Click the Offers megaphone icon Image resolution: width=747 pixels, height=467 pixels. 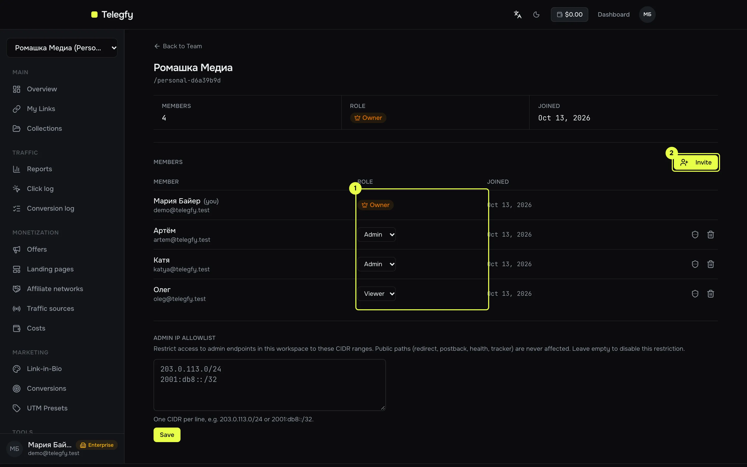click(x=17, y=249)
